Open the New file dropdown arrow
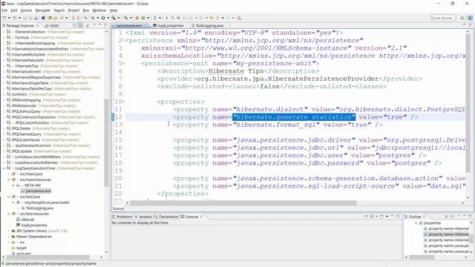The height and width of the screenshot is (267, 475). click(x=9, y=18)
